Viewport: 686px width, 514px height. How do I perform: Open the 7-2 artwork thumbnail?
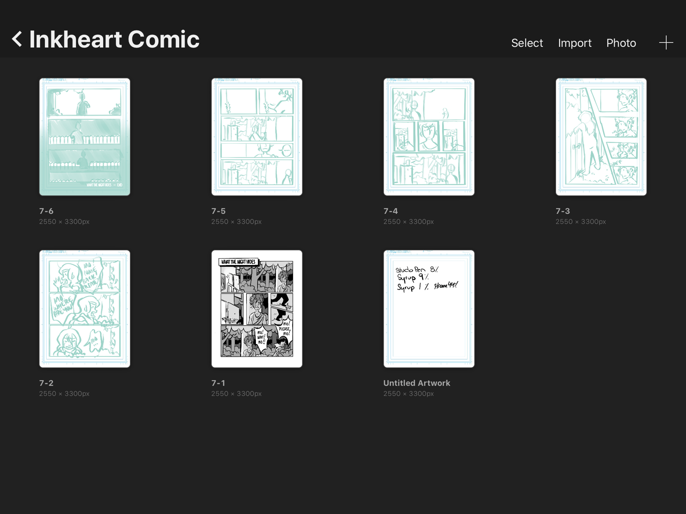85,309
